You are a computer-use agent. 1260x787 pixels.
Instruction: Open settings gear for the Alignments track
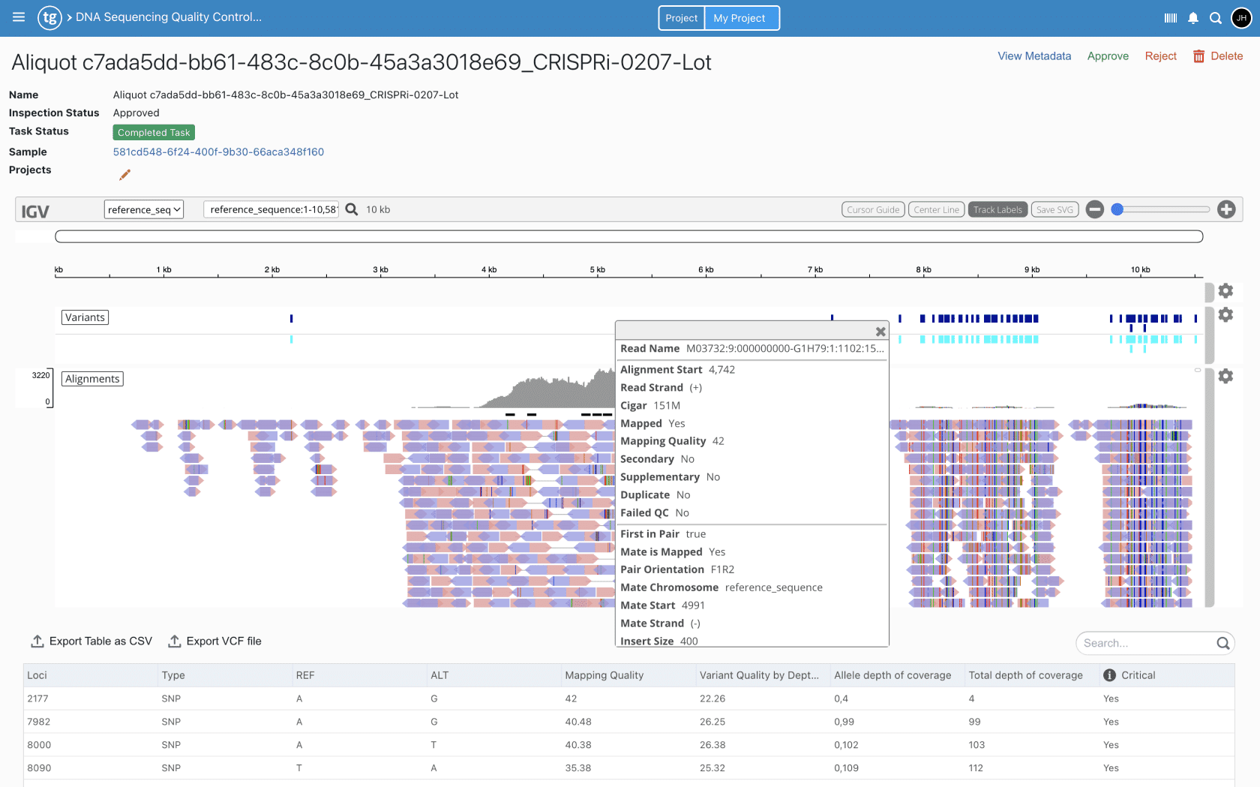tap(1225, 376)
